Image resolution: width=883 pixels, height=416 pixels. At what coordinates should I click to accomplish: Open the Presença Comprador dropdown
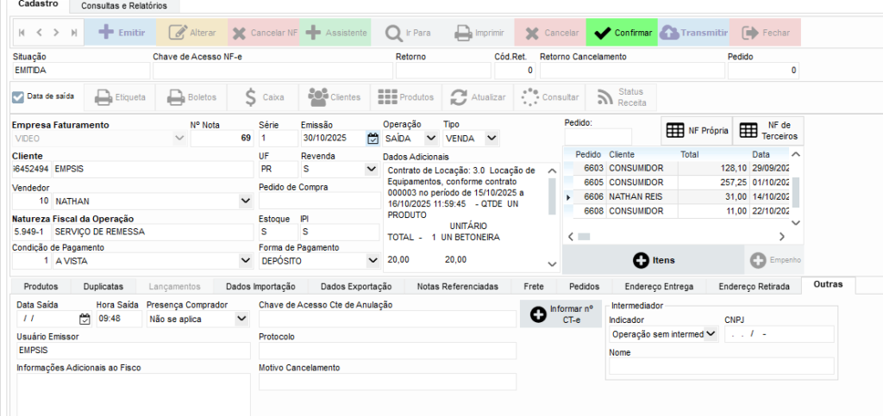[241, 319]
